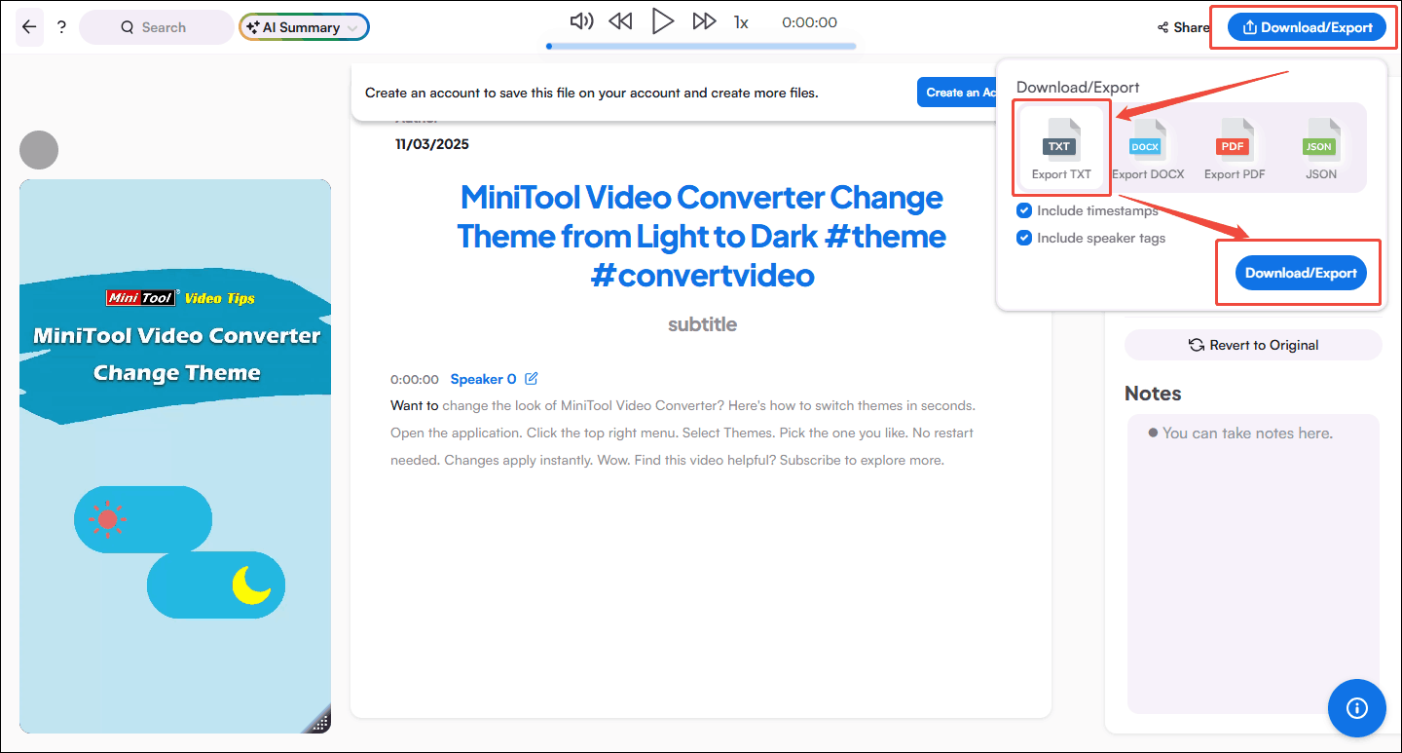1402x753 pixels.
Task: Open the Download/Export panel from top right
Action: [x=1305, y=27]
